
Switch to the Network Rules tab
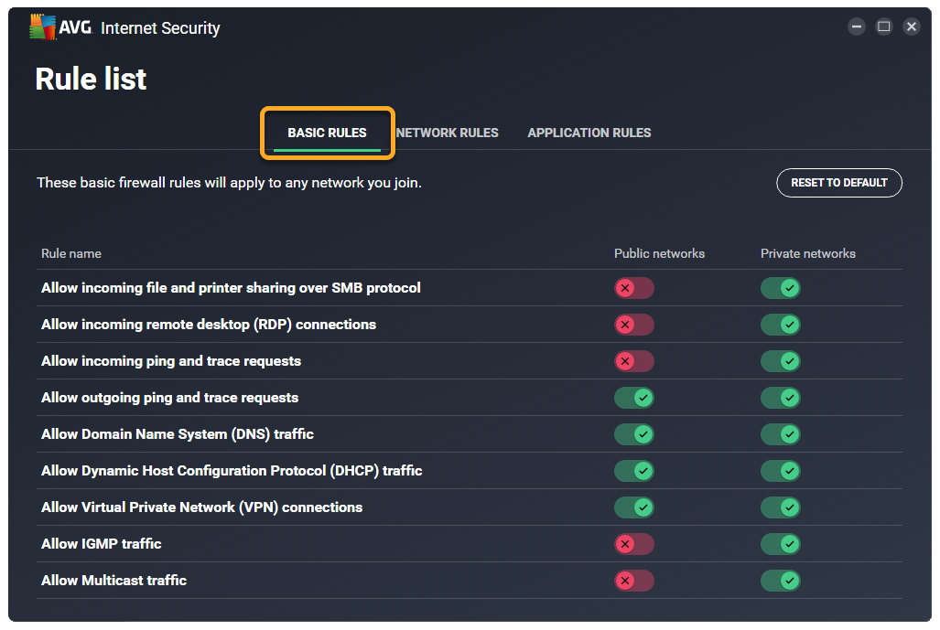click(448, 133)
